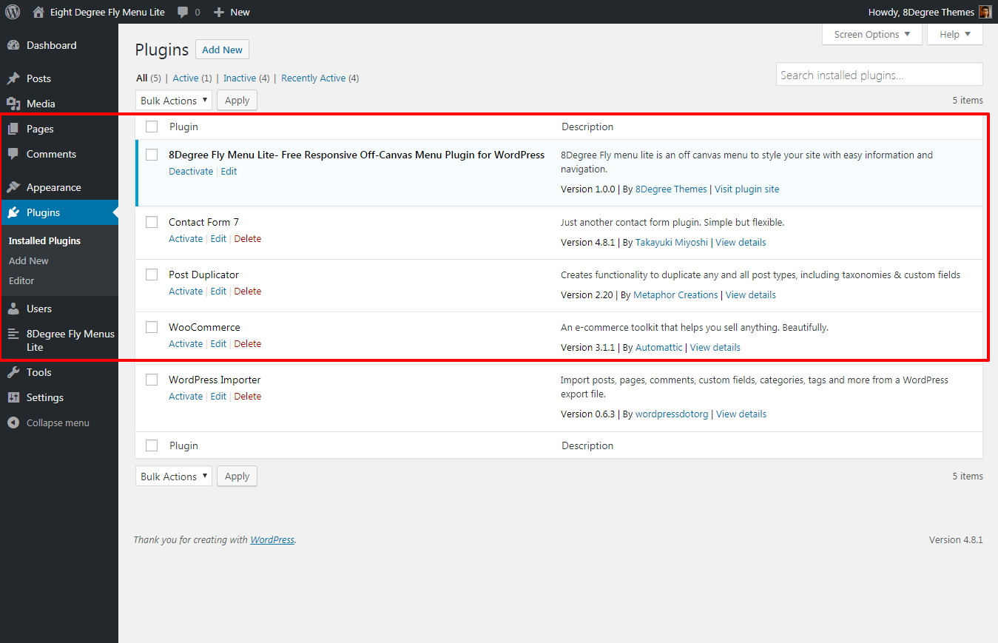The height and width of the screenshot is (643, 998).
Task: Delete the Post Duplicator plugin
Action: (248, 292)
